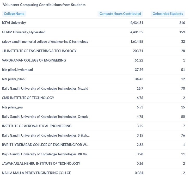Sort by Compute Hours Contributed column header
Image resolution: width=190 pixels, height=177 pixels.
[x=120, y=14]
